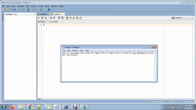Click the SQL Tuning Advisor magnifier icon
The image size is (196, 110).
pyautogui.click(x=54, y=18)
